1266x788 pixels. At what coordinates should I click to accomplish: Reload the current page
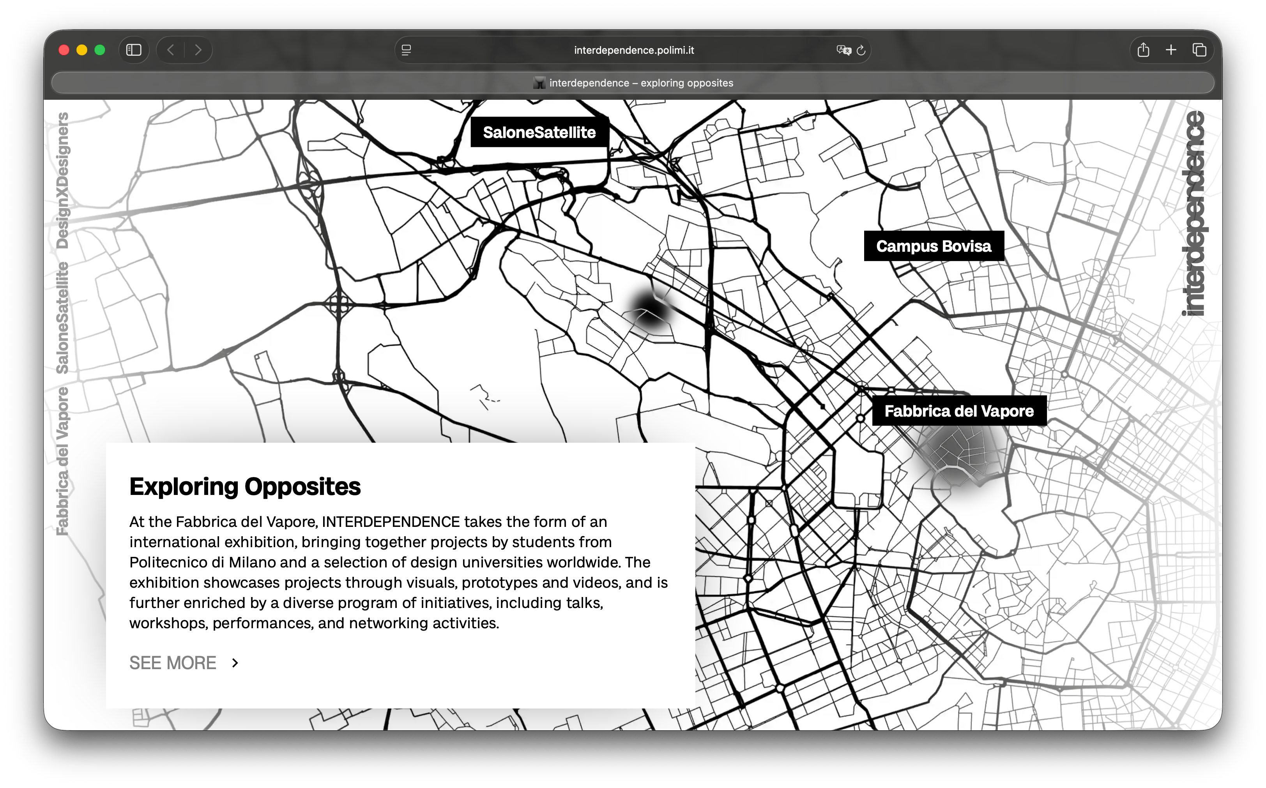(861, 50)
